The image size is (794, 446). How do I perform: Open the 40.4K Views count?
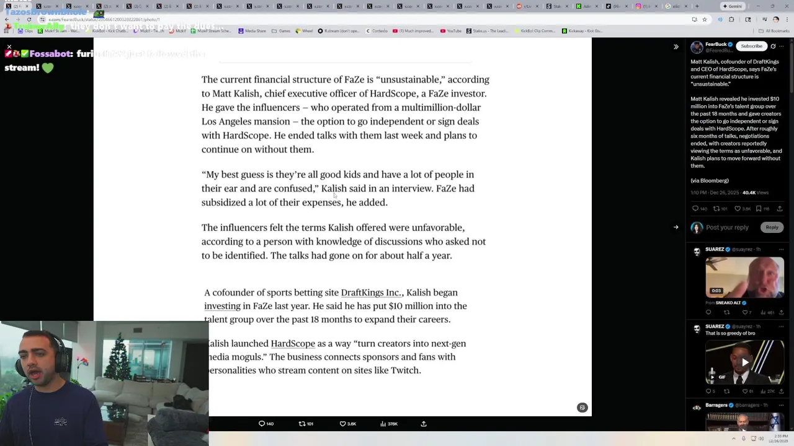755,193
